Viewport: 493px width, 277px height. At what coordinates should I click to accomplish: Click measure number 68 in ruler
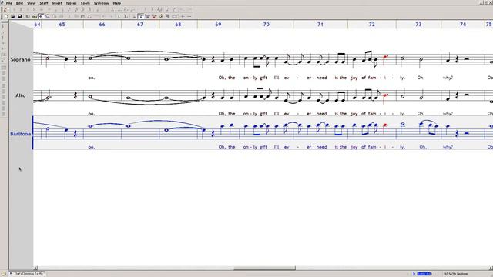click(x=178, y=24)
